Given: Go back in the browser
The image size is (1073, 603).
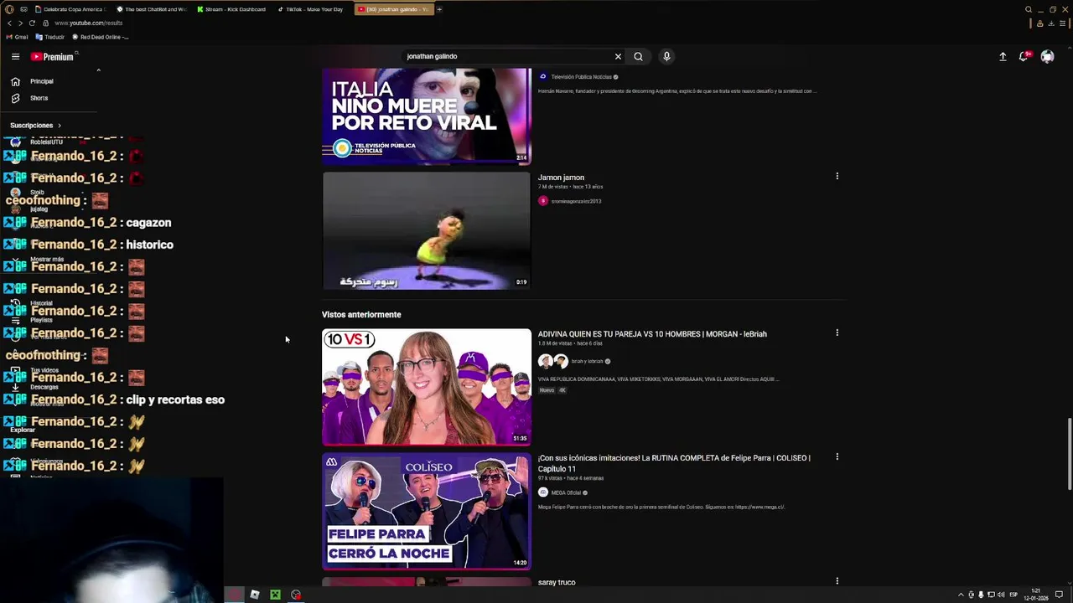Looking at the screenshot, I should 9,23.
